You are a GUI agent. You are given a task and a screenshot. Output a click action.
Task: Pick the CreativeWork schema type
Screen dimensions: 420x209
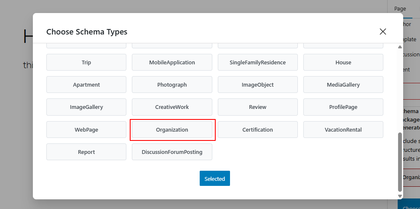(172, 107)
